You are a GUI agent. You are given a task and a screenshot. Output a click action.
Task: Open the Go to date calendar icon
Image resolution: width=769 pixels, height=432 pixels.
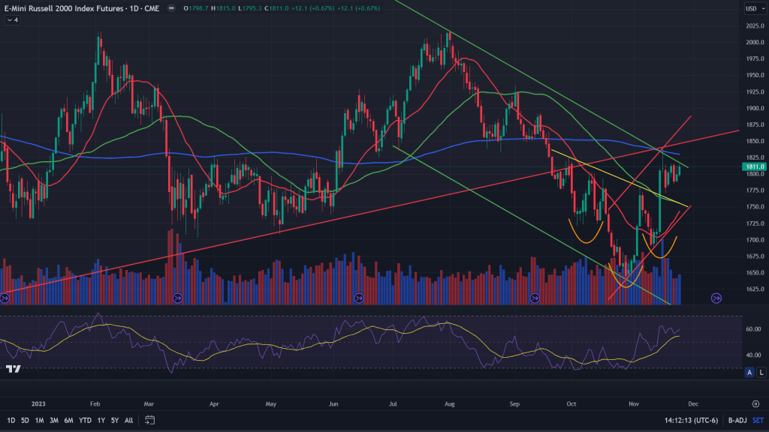point(150,420)
